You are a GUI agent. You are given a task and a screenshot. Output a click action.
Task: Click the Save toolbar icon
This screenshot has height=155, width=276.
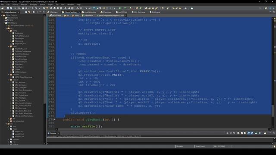click(x=8, y=8)
